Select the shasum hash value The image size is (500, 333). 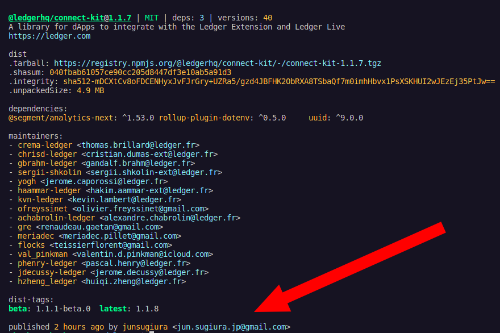point(140,72)
